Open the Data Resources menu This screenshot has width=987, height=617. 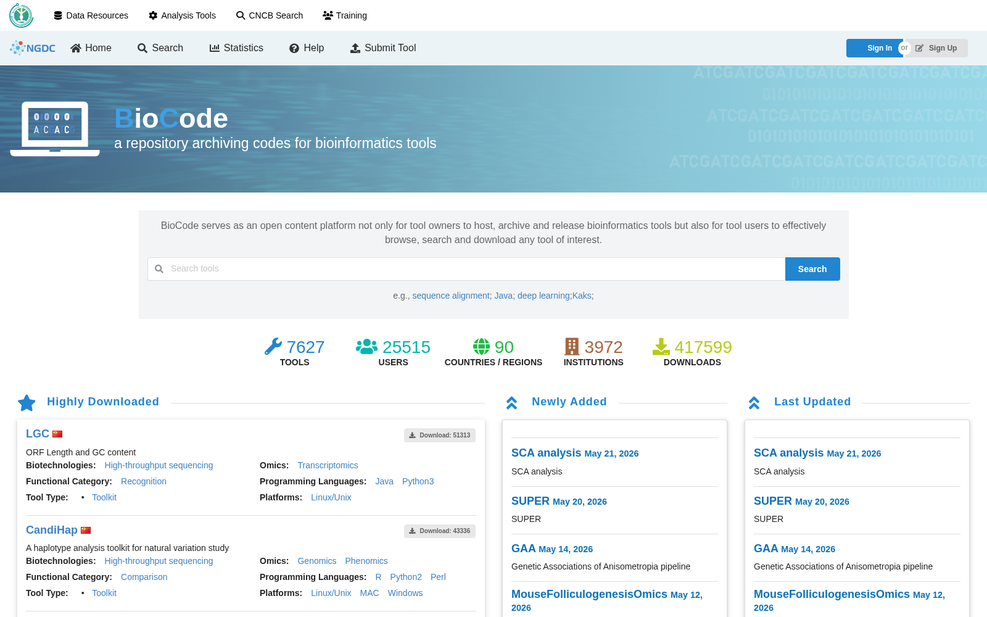tap(91, 15)
